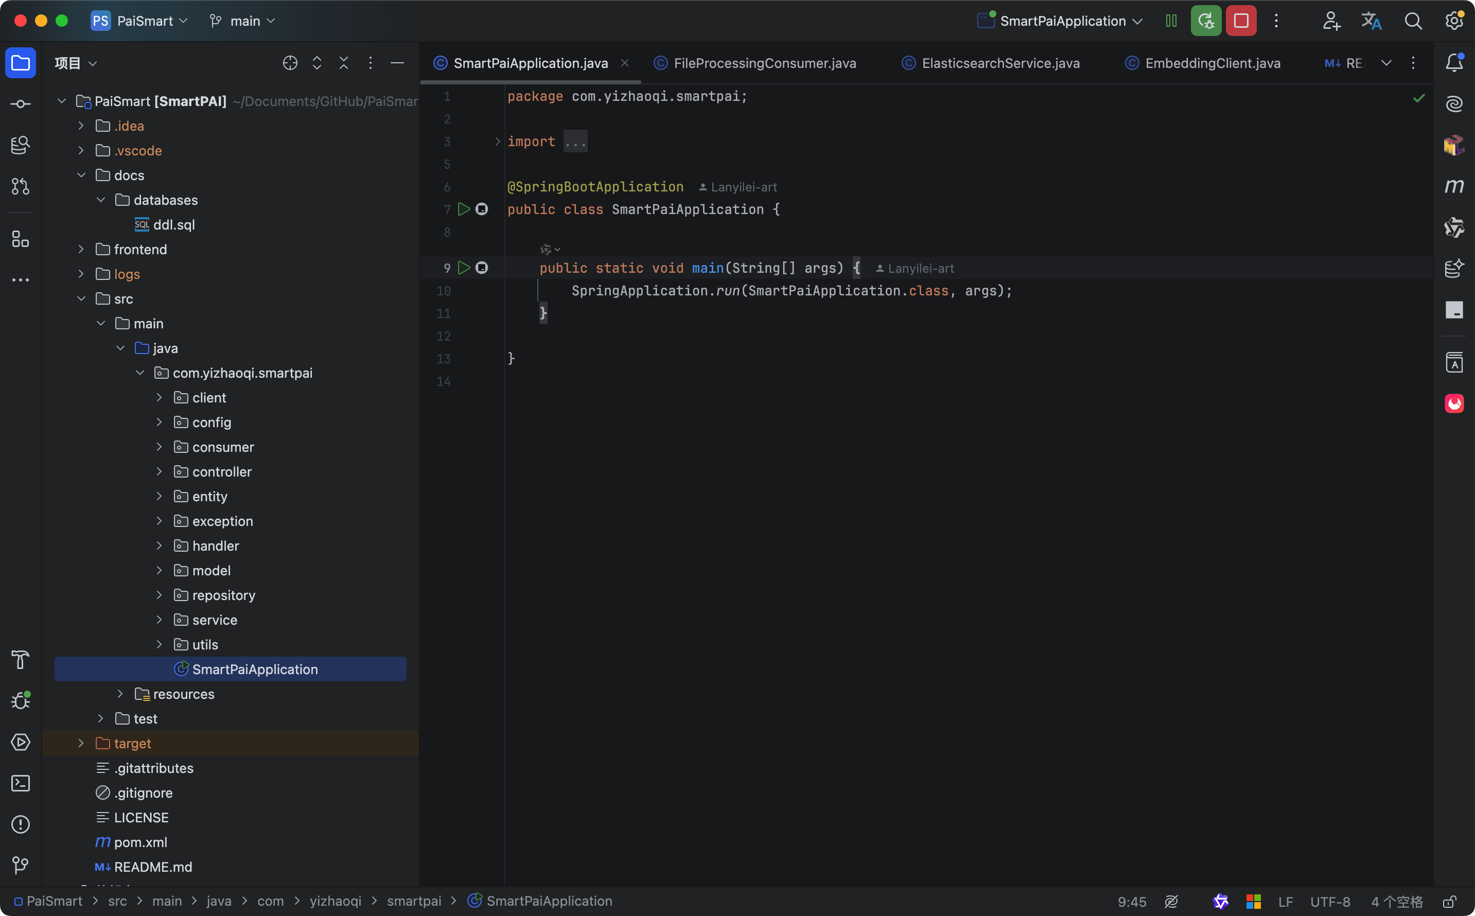This screenshot has height=916, width=1475.
Task: Open the Debug tool window icon
Action: [21, 701]
